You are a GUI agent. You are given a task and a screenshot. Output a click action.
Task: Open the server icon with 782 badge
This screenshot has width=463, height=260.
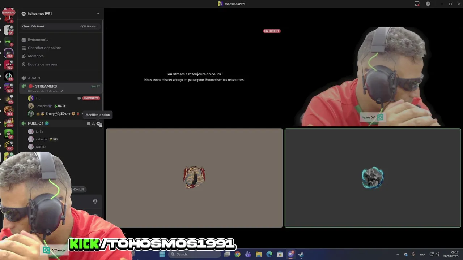point(8,65)
